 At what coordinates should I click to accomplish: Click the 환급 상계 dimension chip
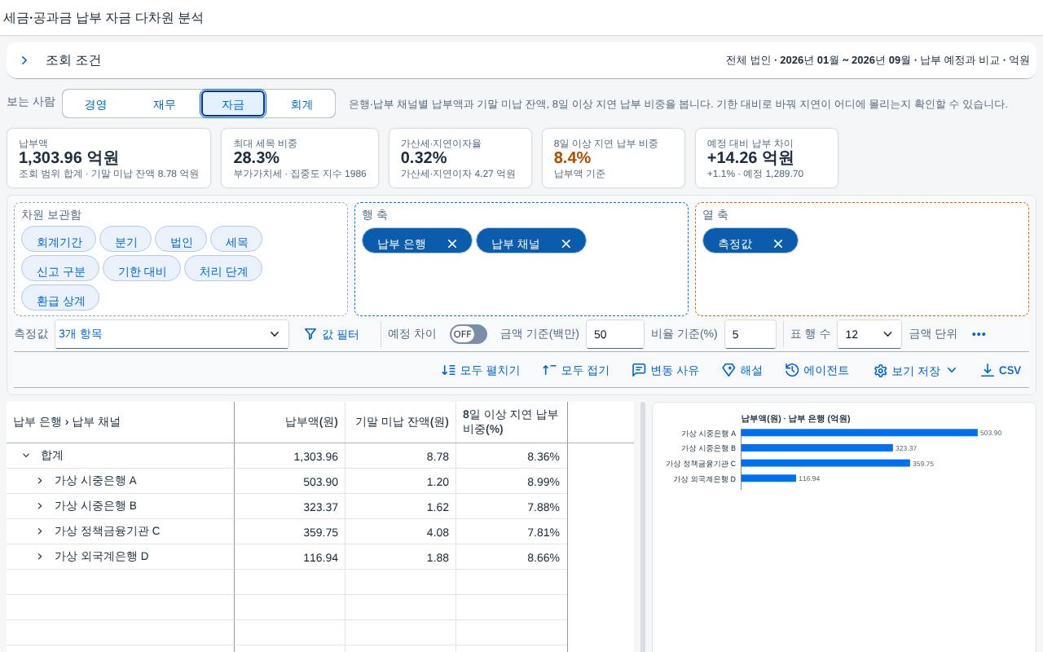pos(60,298)
